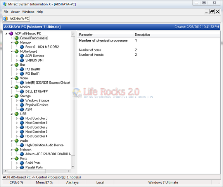Collapse the ACPI x86-based PC root node

pyautogui.click(x=6, y=34)
